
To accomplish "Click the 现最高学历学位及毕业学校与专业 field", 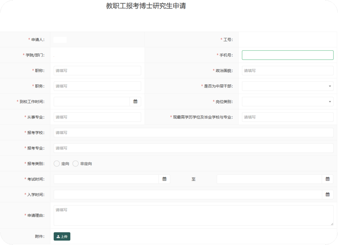I will pyautogui.click(x=287, y=117).
